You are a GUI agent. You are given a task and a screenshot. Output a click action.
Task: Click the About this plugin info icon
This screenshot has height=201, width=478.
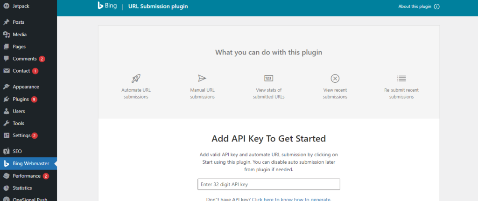point(437,7)
